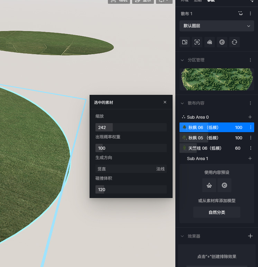Viewport: 258px width, 267px height.
Task: Click the concentric circles icon in the scatter toolbar
Action: point(222,42)
